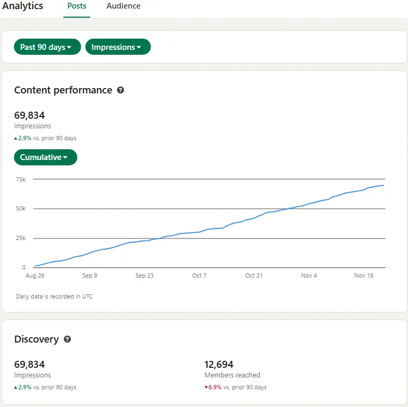The width and height of the screenshot is (408, 407).
Task: Click the 75k y-axis label
Action: pos(20,179)
